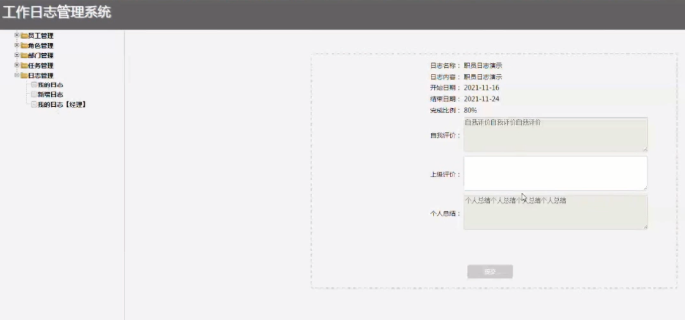Click the page icon beside 我的日志【经理】

point(34,104)
